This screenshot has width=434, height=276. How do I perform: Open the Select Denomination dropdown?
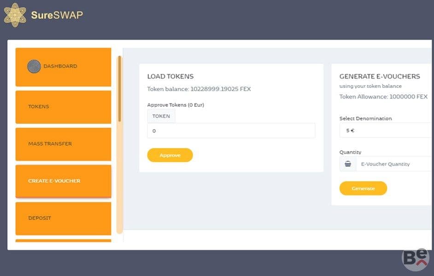(x=385, y=130)
